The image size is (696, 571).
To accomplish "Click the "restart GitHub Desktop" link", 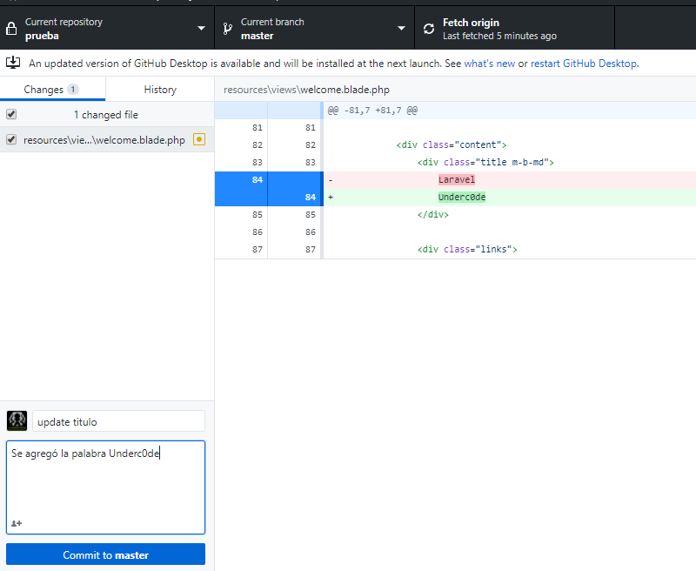I will click(x=584, y=64).
